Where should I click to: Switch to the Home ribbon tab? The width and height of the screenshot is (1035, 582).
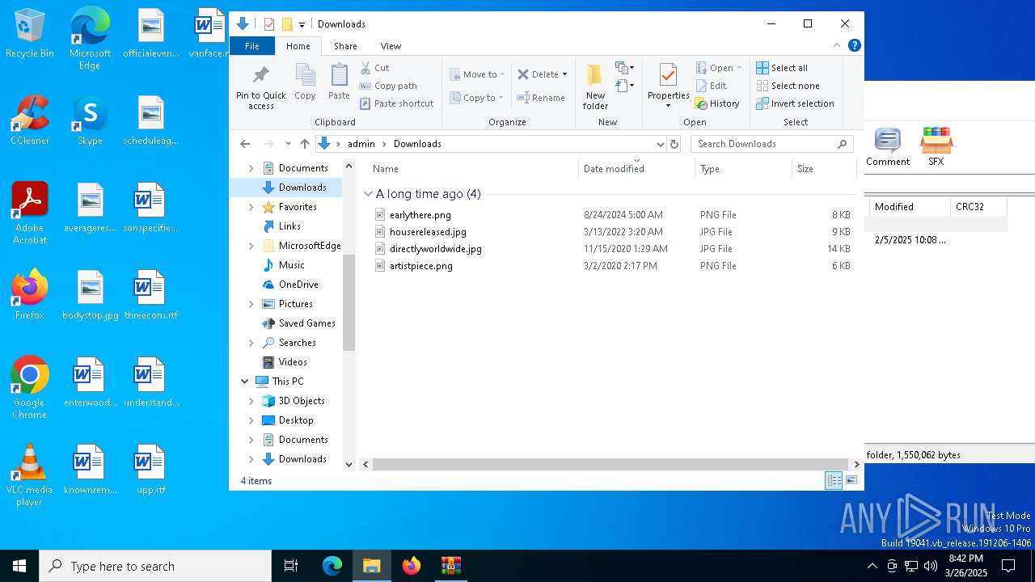tap(298, 46)
